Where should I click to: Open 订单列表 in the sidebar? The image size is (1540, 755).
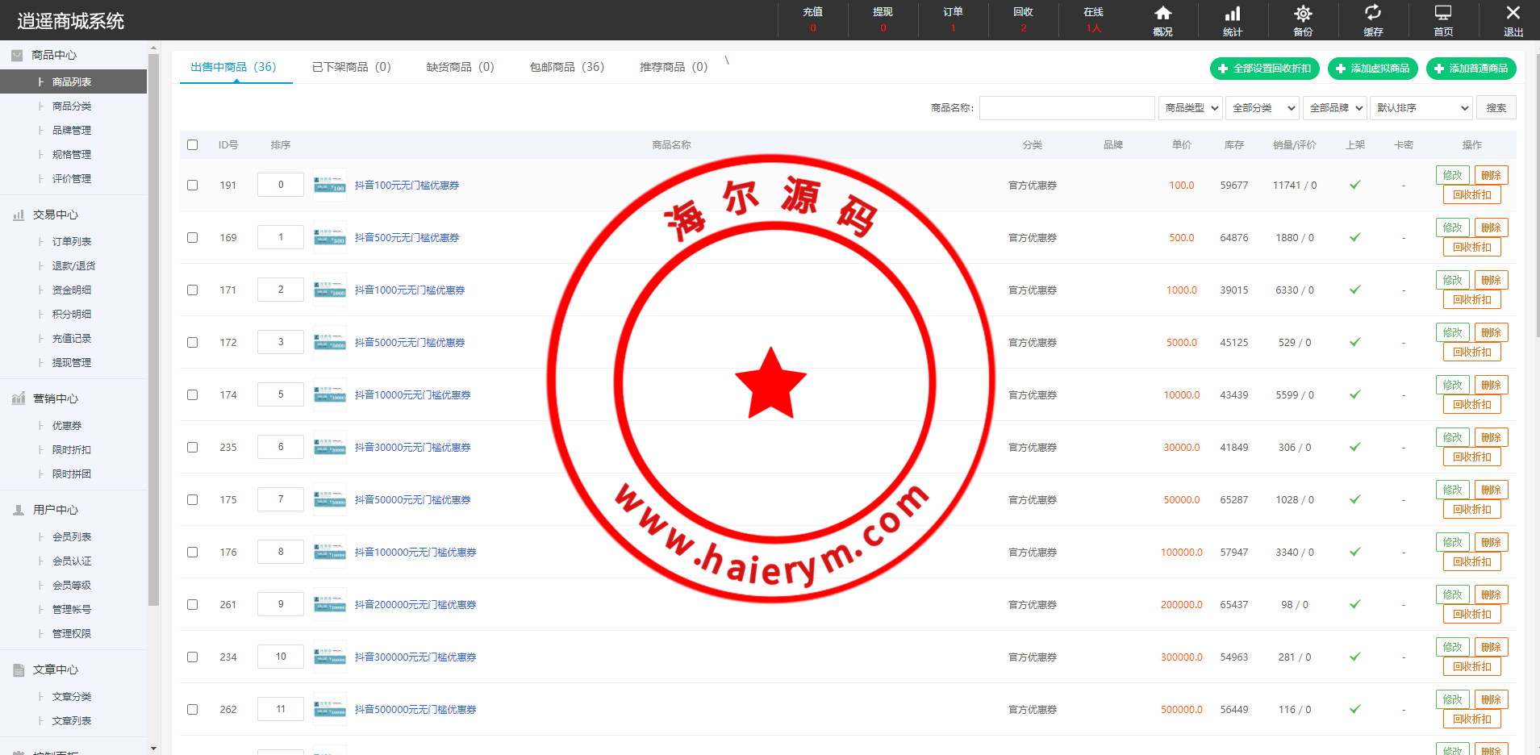(72, 242)
